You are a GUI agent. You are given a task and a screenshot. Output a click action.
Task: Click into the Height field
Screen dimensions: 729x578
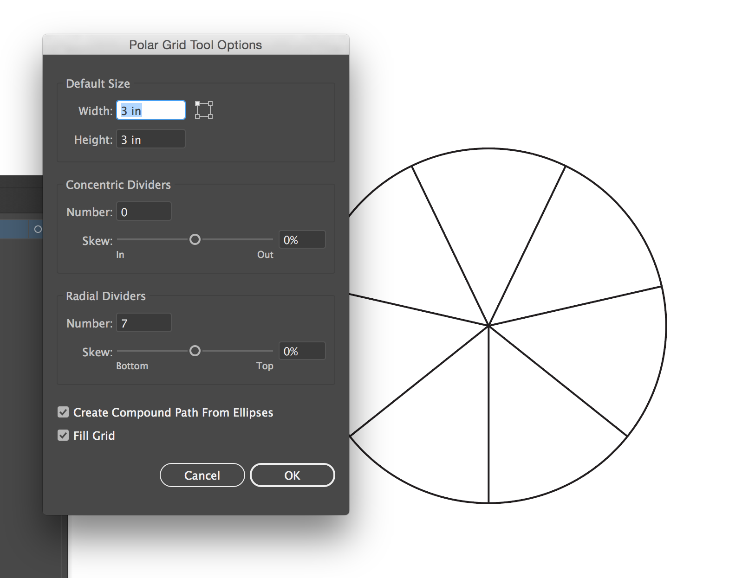click(150, 139)
